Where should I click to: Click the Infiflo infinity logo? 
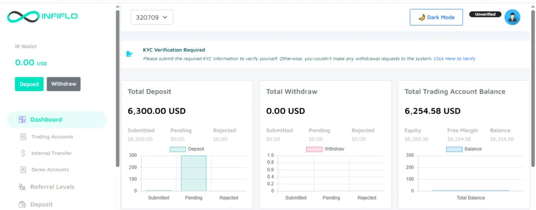coord(23,17)
